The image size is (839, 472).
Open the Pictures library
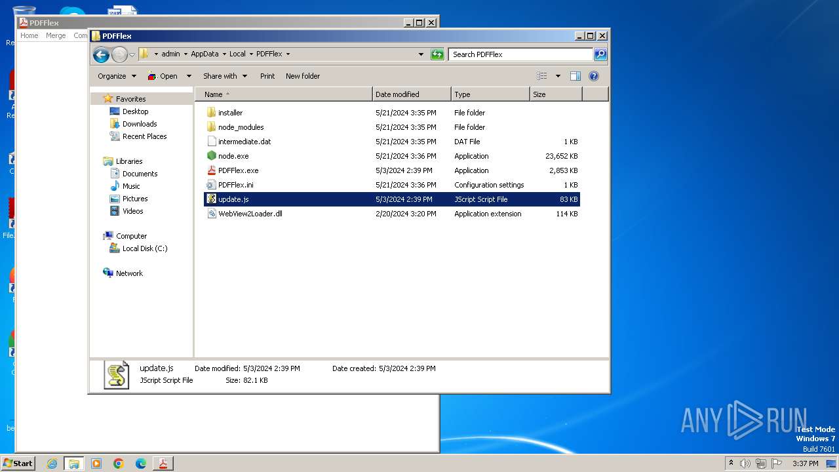coord(135,199)
